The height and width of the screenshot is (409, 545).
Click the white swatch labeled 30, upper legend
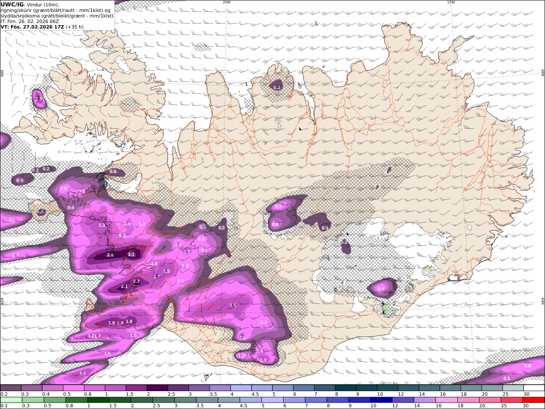(534, 388)
